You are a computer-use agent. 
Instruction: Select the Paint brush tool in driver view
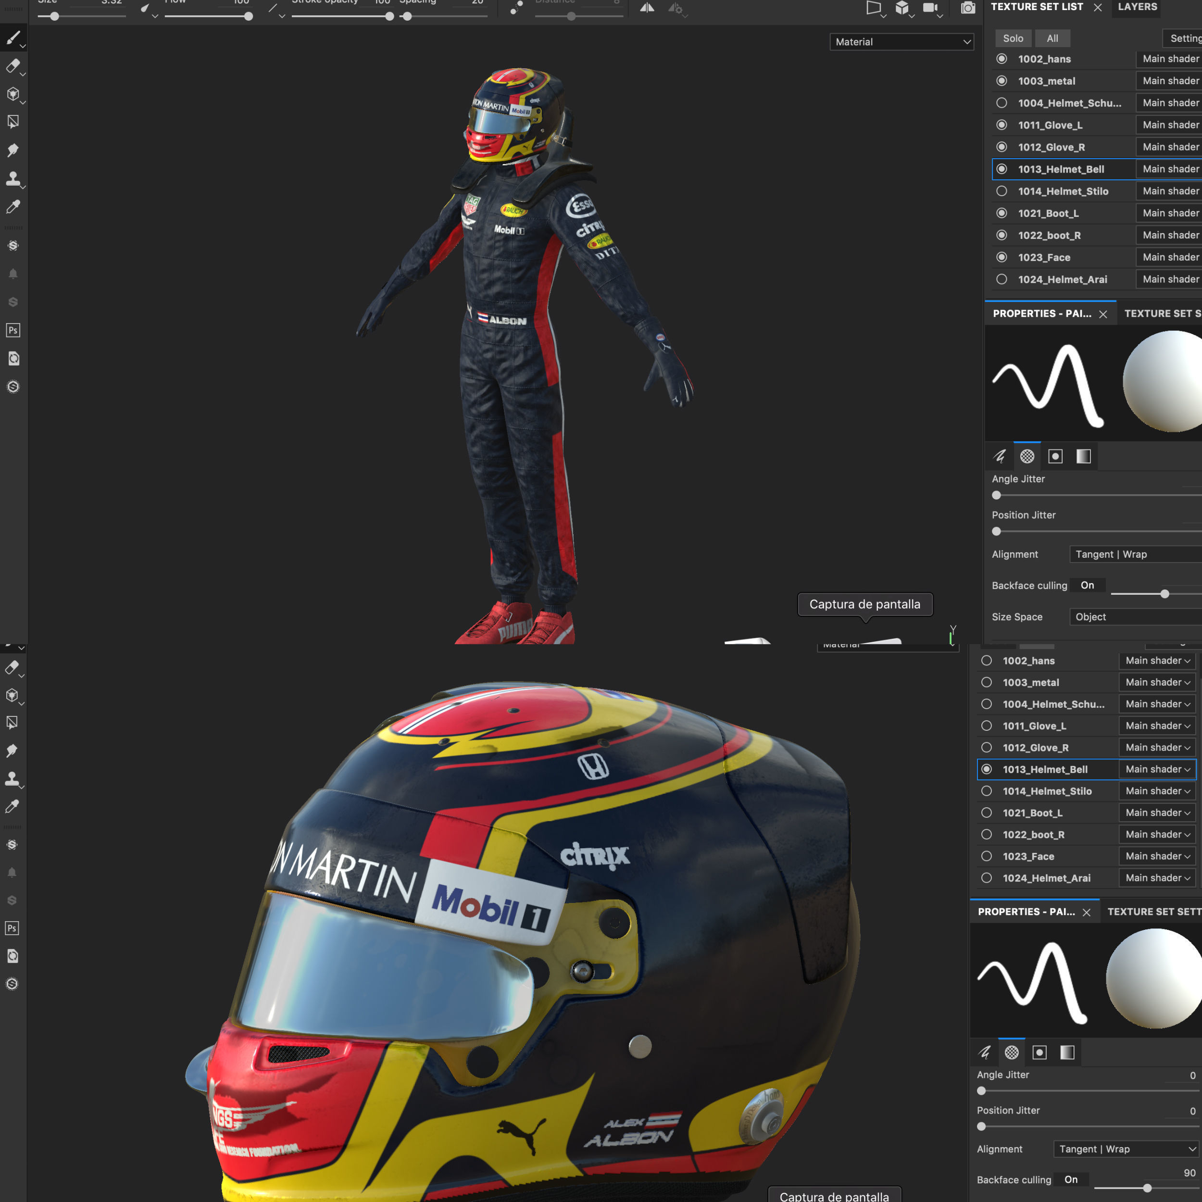click(x=13, y=38)
